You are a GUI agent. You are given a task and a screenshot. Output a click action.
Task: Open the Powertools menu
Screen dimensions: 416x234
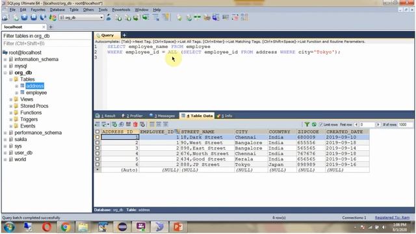(121, 10)
